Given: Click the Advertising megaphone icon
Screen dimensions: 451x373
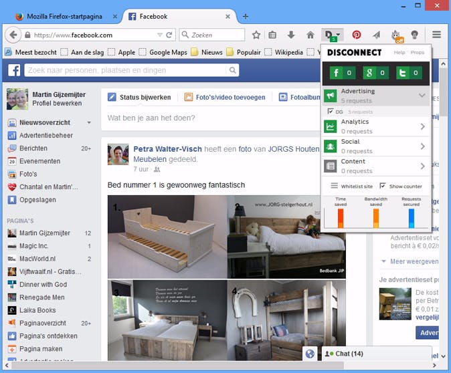Looking at the screenshot, I should click(330, 96).
